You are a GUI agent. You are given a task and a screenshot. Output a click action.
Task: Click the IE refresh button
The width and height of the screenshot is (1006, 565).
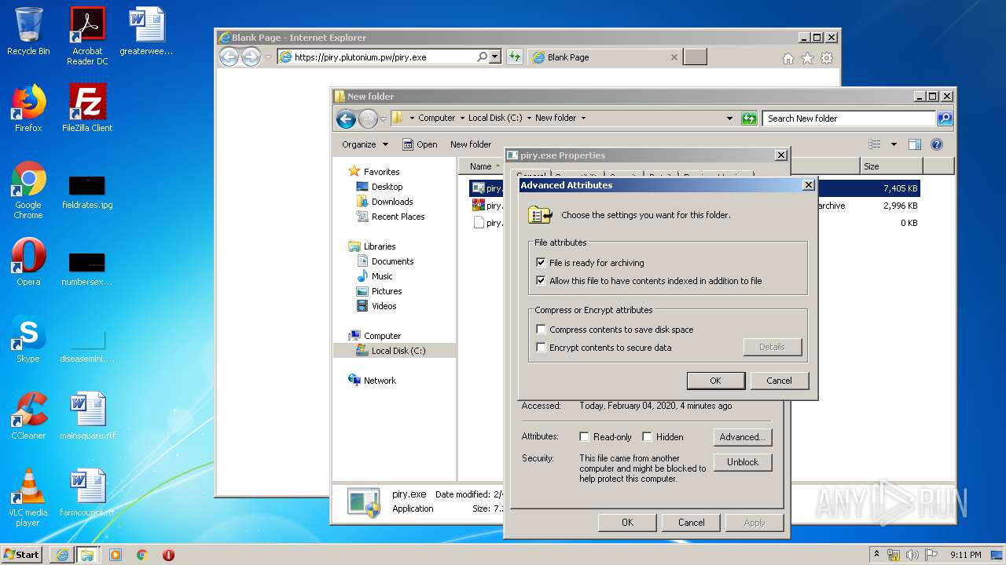(x=515, y=56)
